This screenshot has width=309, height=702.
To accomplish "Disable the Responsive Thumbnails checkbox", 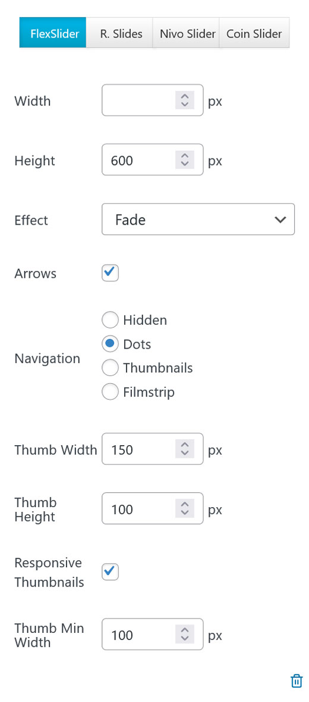I will point(111,571).
